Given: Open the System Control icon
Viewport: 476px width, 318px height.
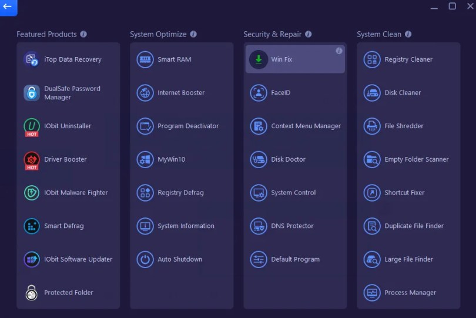Looking at the screenshot, I should tap(259, 193).
